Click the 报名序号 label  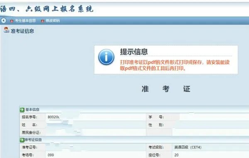pyautogui.click(x=29, y=117)
